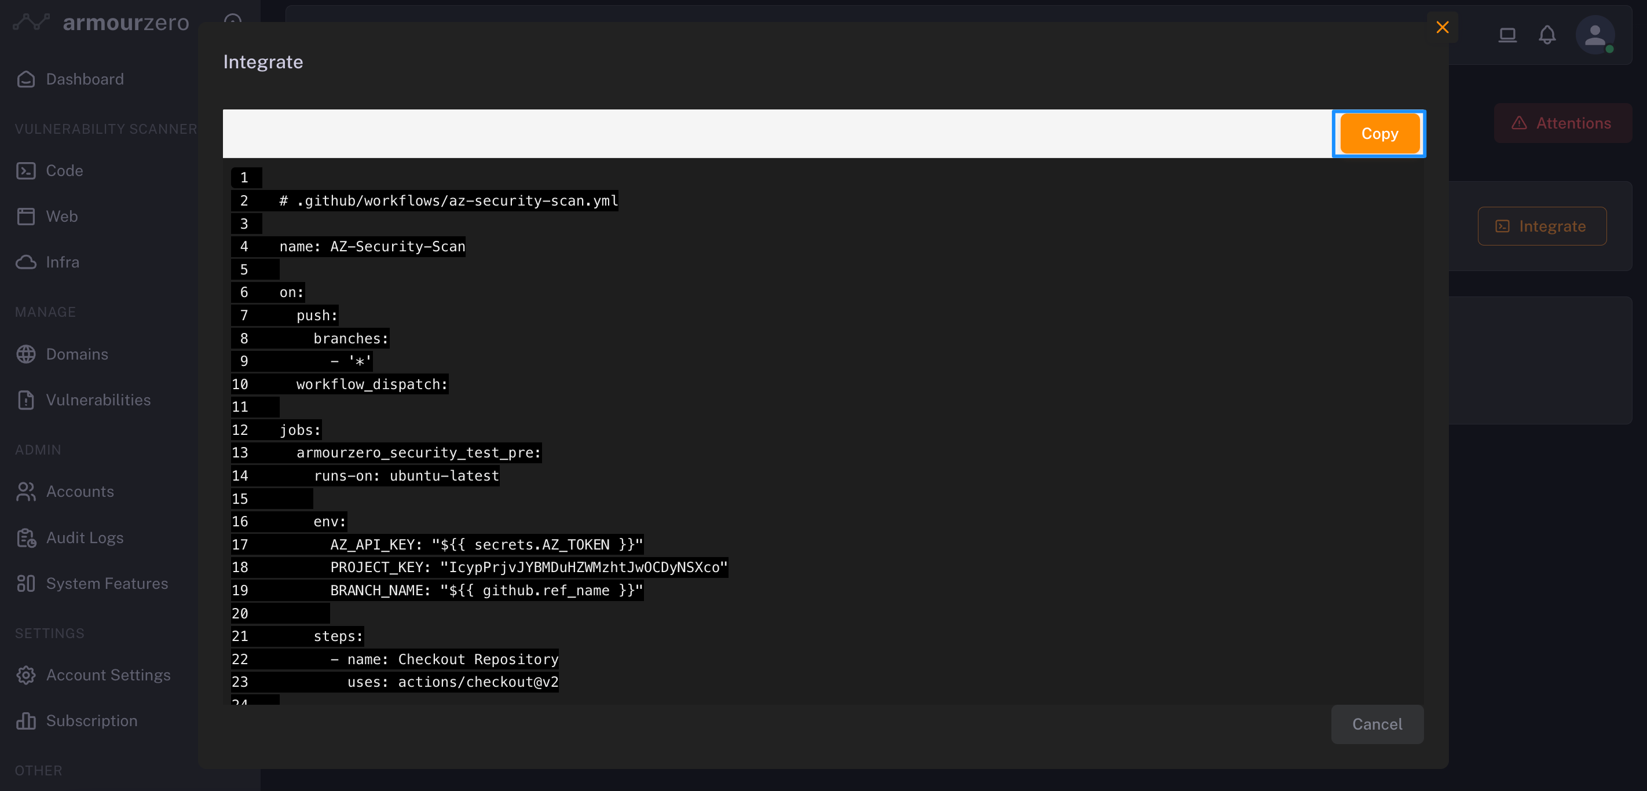Cancel the Integrate dialog
Image resolution: width=1647 pixels, height=791 pixels.
[1377, 724]
